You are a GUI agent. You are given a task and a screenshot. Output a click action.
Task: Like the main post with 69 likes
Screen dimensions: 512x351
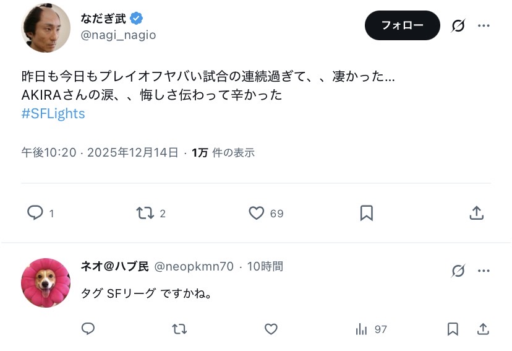[257, 213]
